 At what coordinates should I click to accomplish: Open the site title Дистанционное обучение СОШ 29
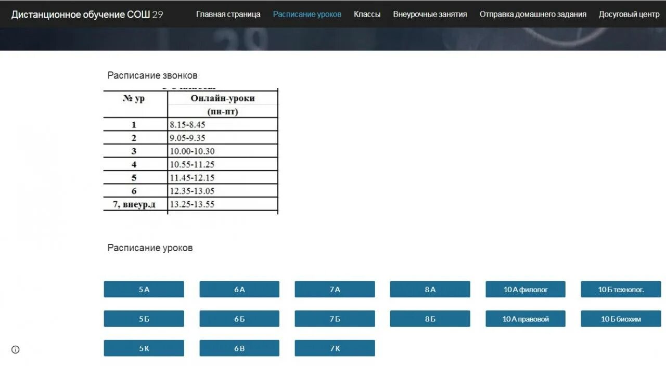pyautogui.click(x=87, y=14)
